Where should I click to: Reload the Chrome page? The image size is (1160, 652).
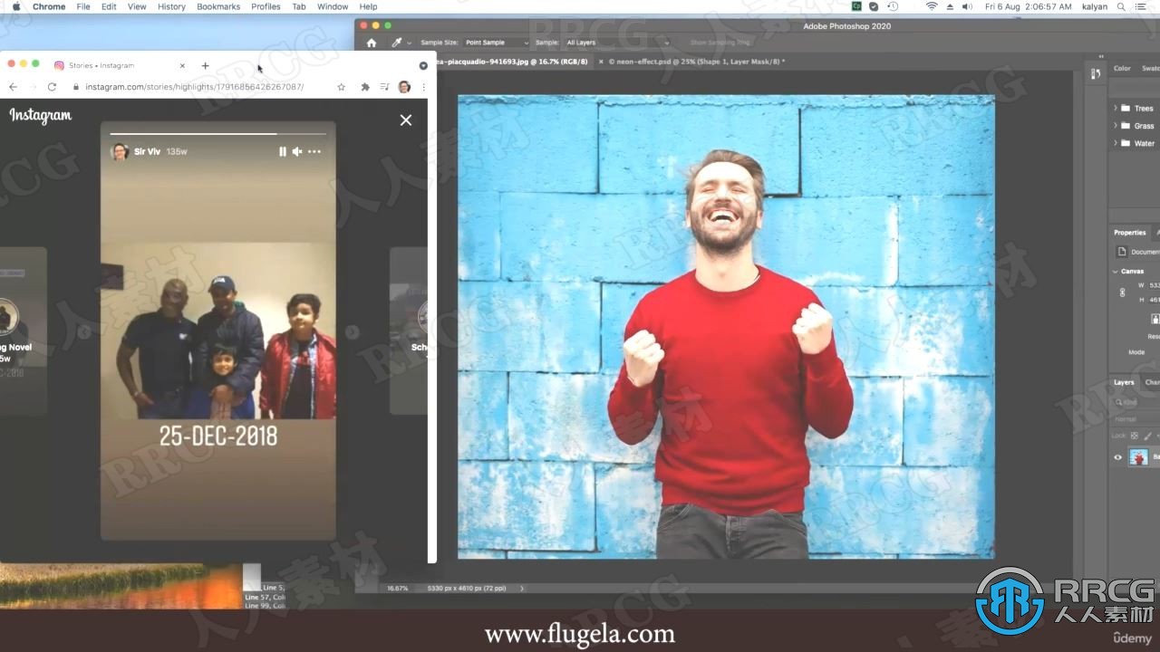point(52,87)
